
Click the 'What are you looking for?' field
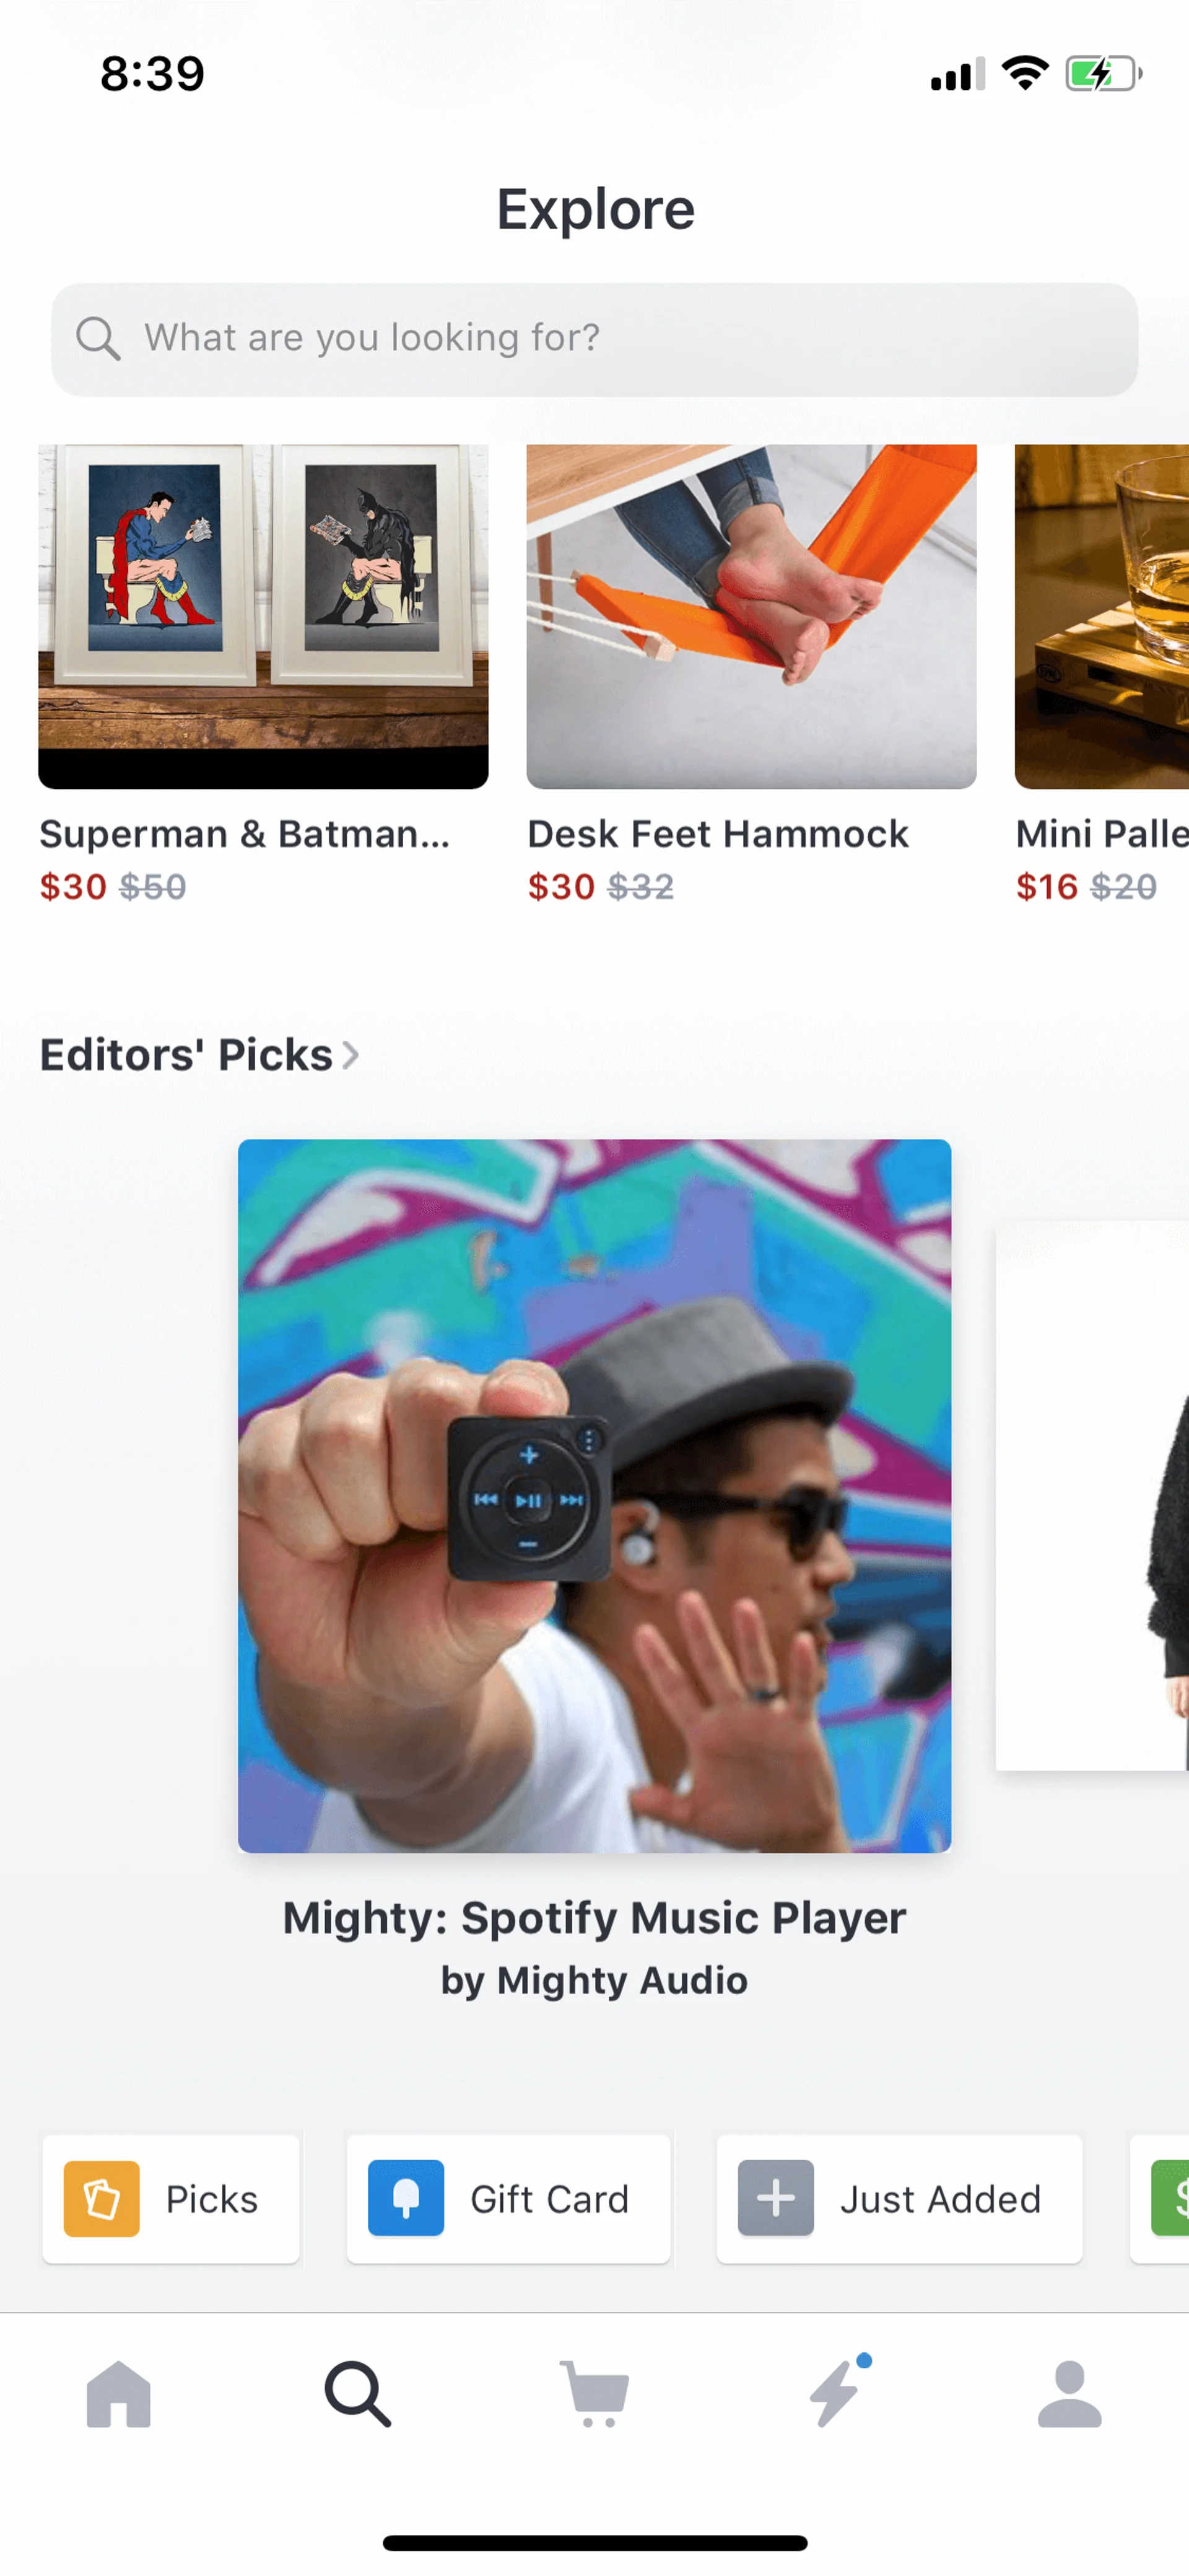coord(619,339)
